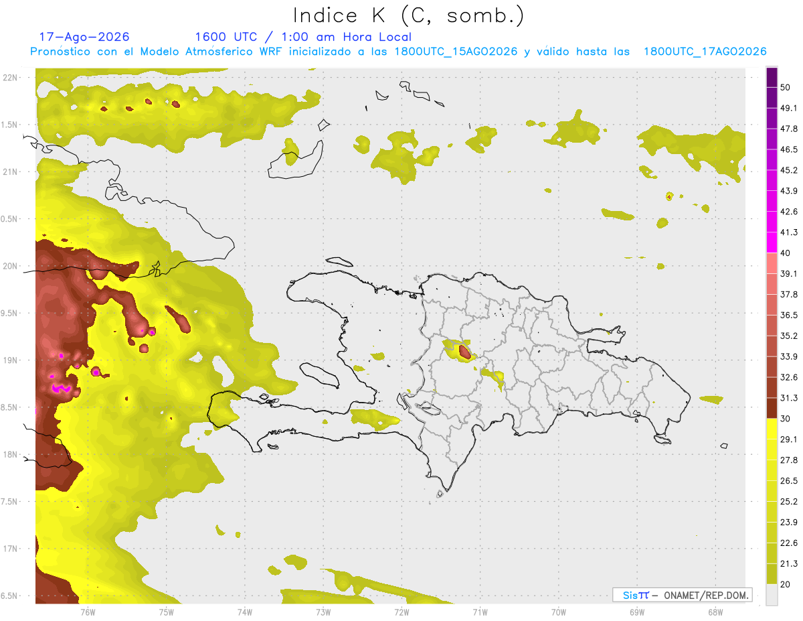The image size is (803, 621).
Task: Click the "71W" longitude label
Action: pyautogui.click(x=480, y=612)
